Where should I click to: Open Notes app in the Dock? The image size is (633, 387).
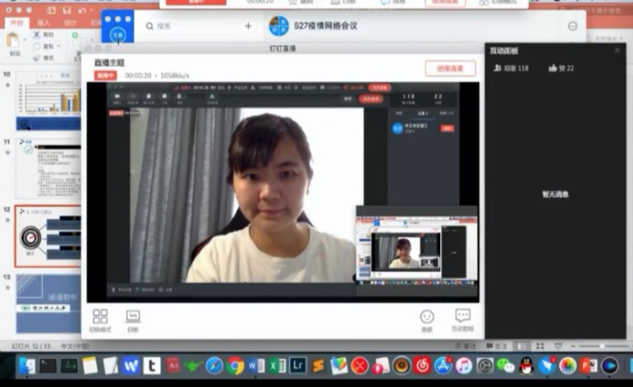pyautogui.click(x=89, y=366)
